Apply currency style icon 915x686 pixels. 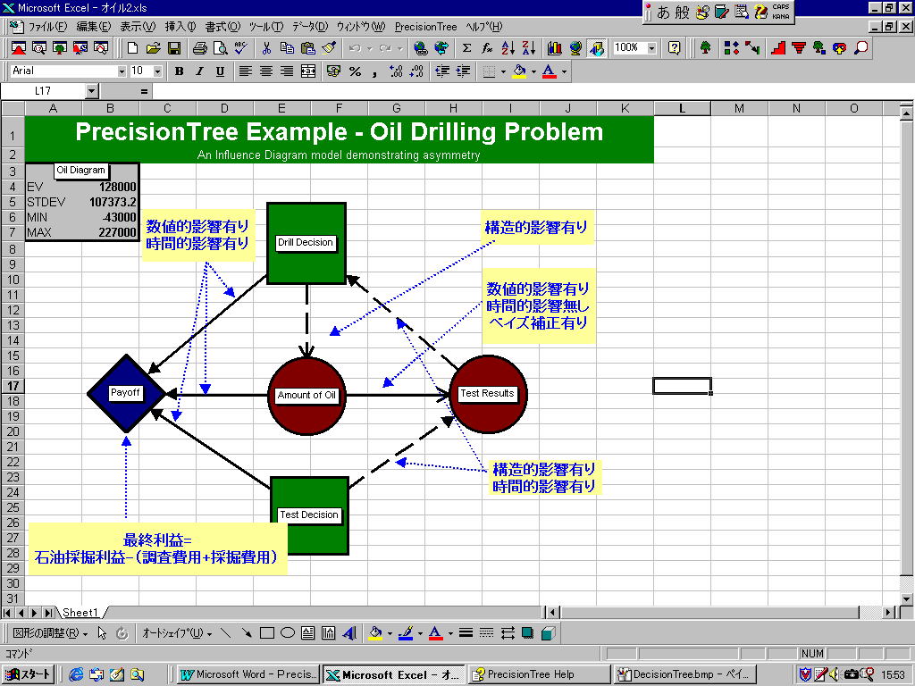point(334,71)
